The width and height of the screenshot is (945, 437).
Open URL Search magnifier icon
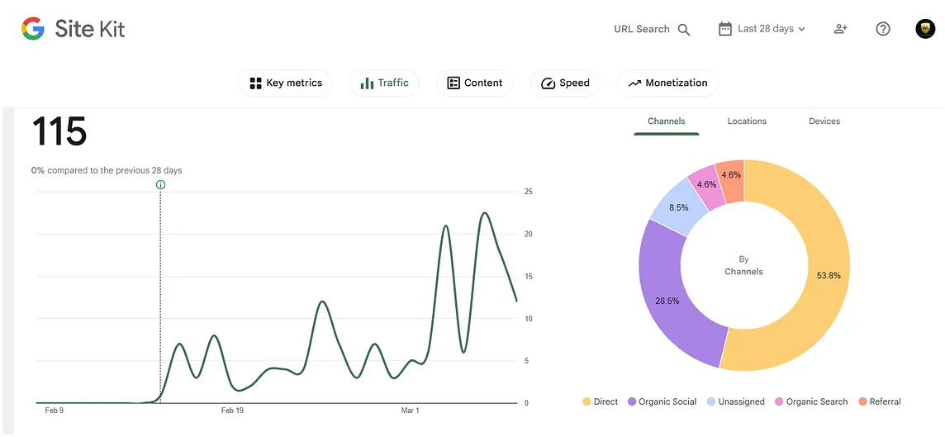[683, 30]
